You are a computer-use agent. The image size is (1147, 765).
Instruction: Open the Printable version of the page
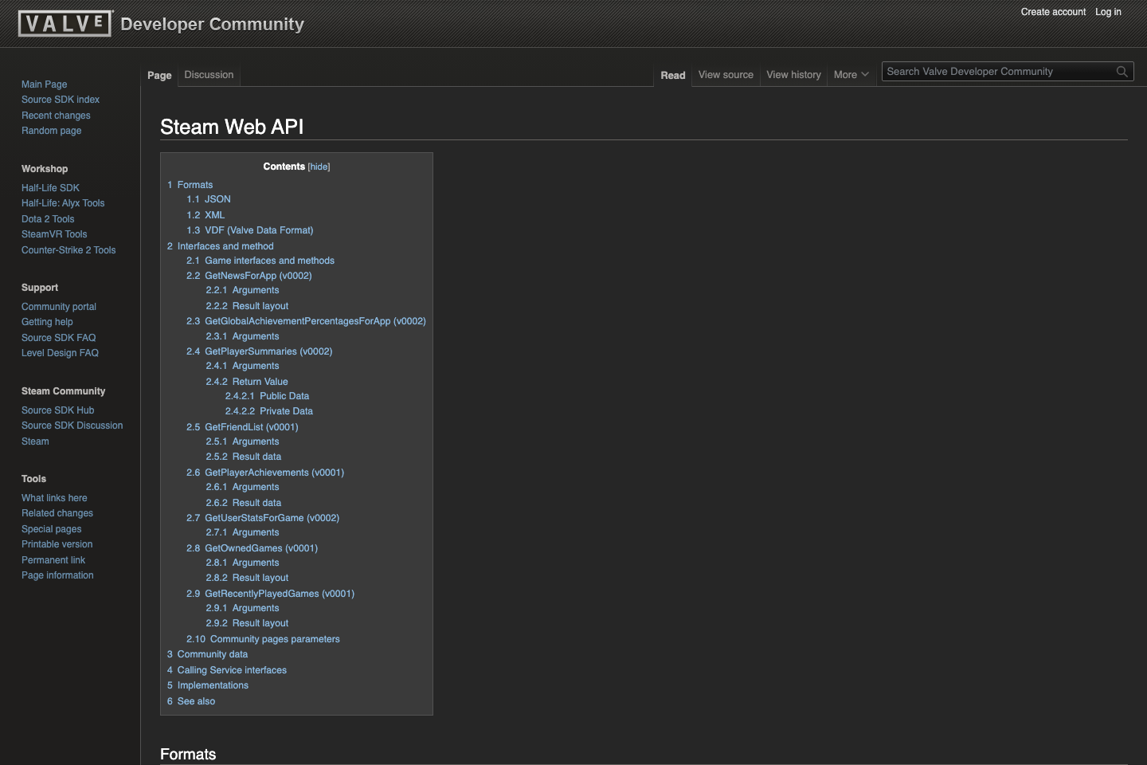(x=57, y=544)
